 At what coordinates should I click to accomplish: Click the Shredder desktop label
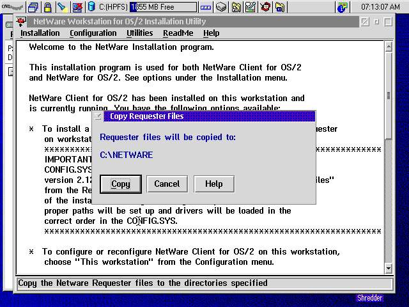(x=369, y=298)
